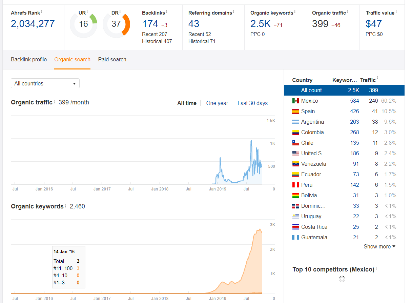Click the Historical 407 backlinks text
Viewport: 412px width, 303px height.
[x=157, y=41]
